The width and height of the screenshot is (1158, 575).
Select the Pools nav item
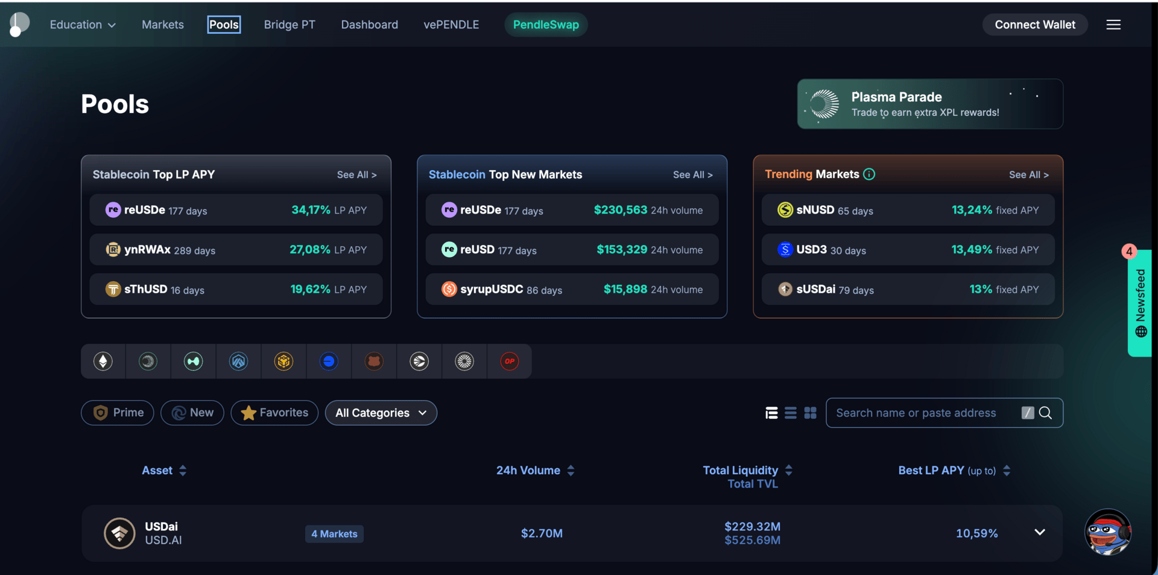tap(224, 25)
